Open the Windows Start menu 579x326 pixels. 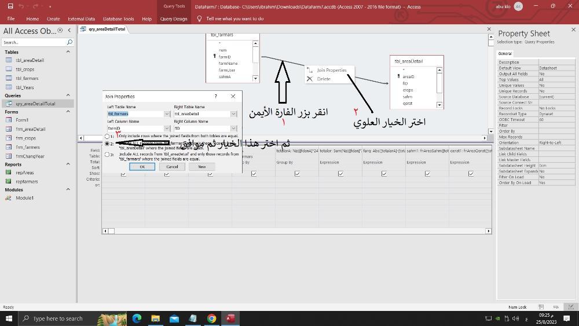[x=9, y=318]
